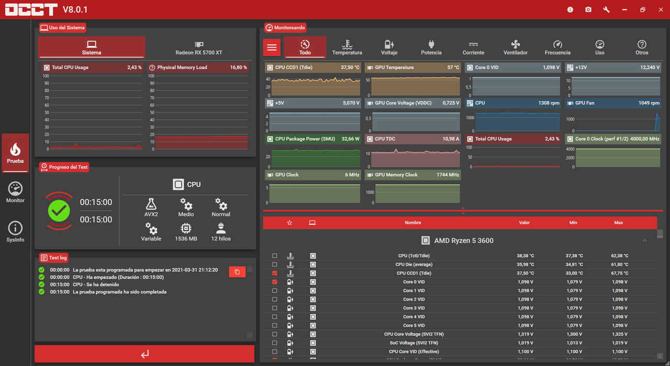Select the Corriente tab
This screenshot has width=670, height=366.
pos(473,47)
